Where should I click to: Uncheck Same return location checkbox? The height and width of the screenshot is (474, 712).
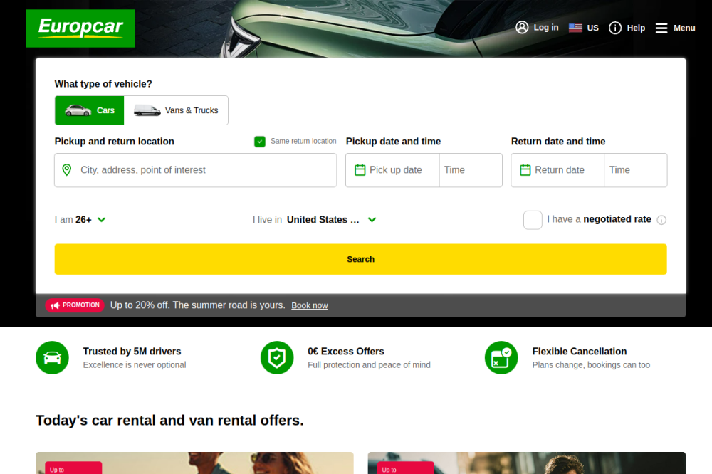click(x=260, y=142)
